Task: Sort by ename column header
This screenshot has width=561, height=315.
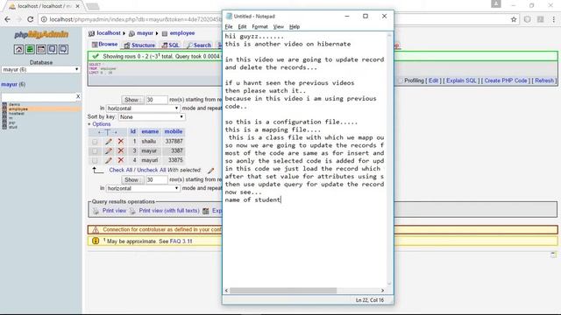Action: (x=150, y=131)
